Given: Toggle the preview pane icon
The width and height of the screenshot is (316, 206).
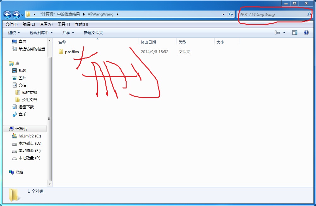Looking at the screenshot, I should 295,33.
